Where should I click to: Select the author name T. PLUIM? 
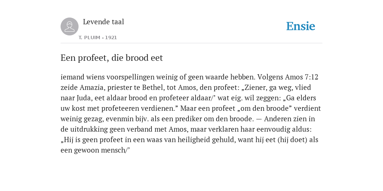pyautogui.click(x=89, y=38)
